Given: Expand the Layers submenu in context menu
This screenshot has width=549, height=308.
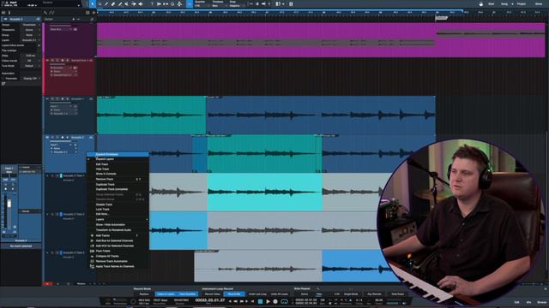Looking at the screenshot, I should (118, 219).
